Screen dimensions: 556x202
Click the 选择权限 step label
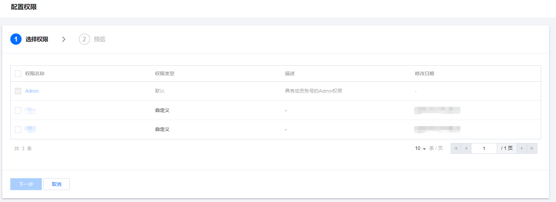(37, 39)
